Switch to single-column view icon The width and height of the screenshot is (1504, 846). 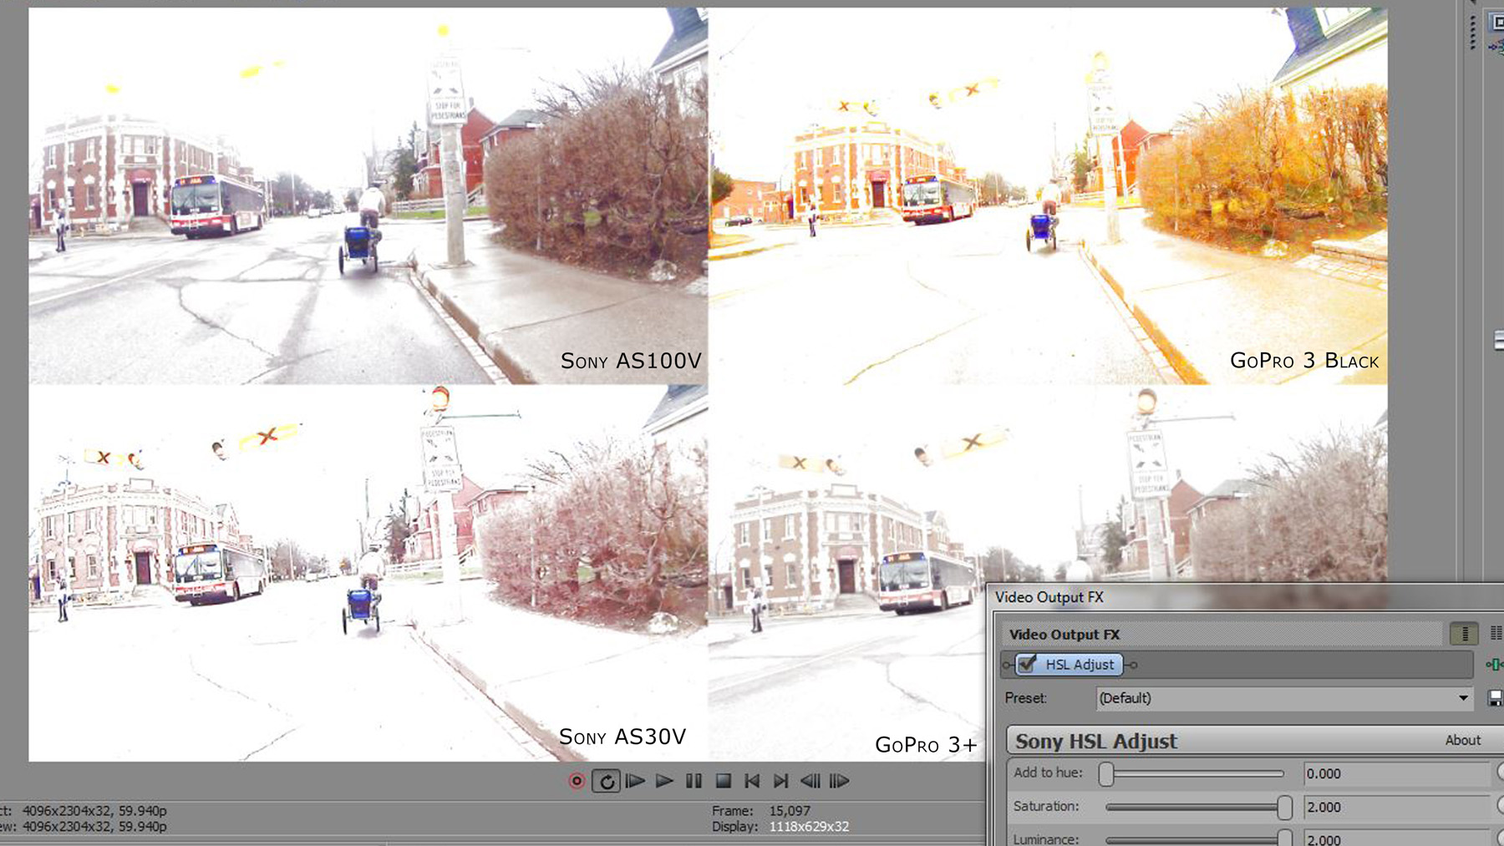(x=1464, y=634)
